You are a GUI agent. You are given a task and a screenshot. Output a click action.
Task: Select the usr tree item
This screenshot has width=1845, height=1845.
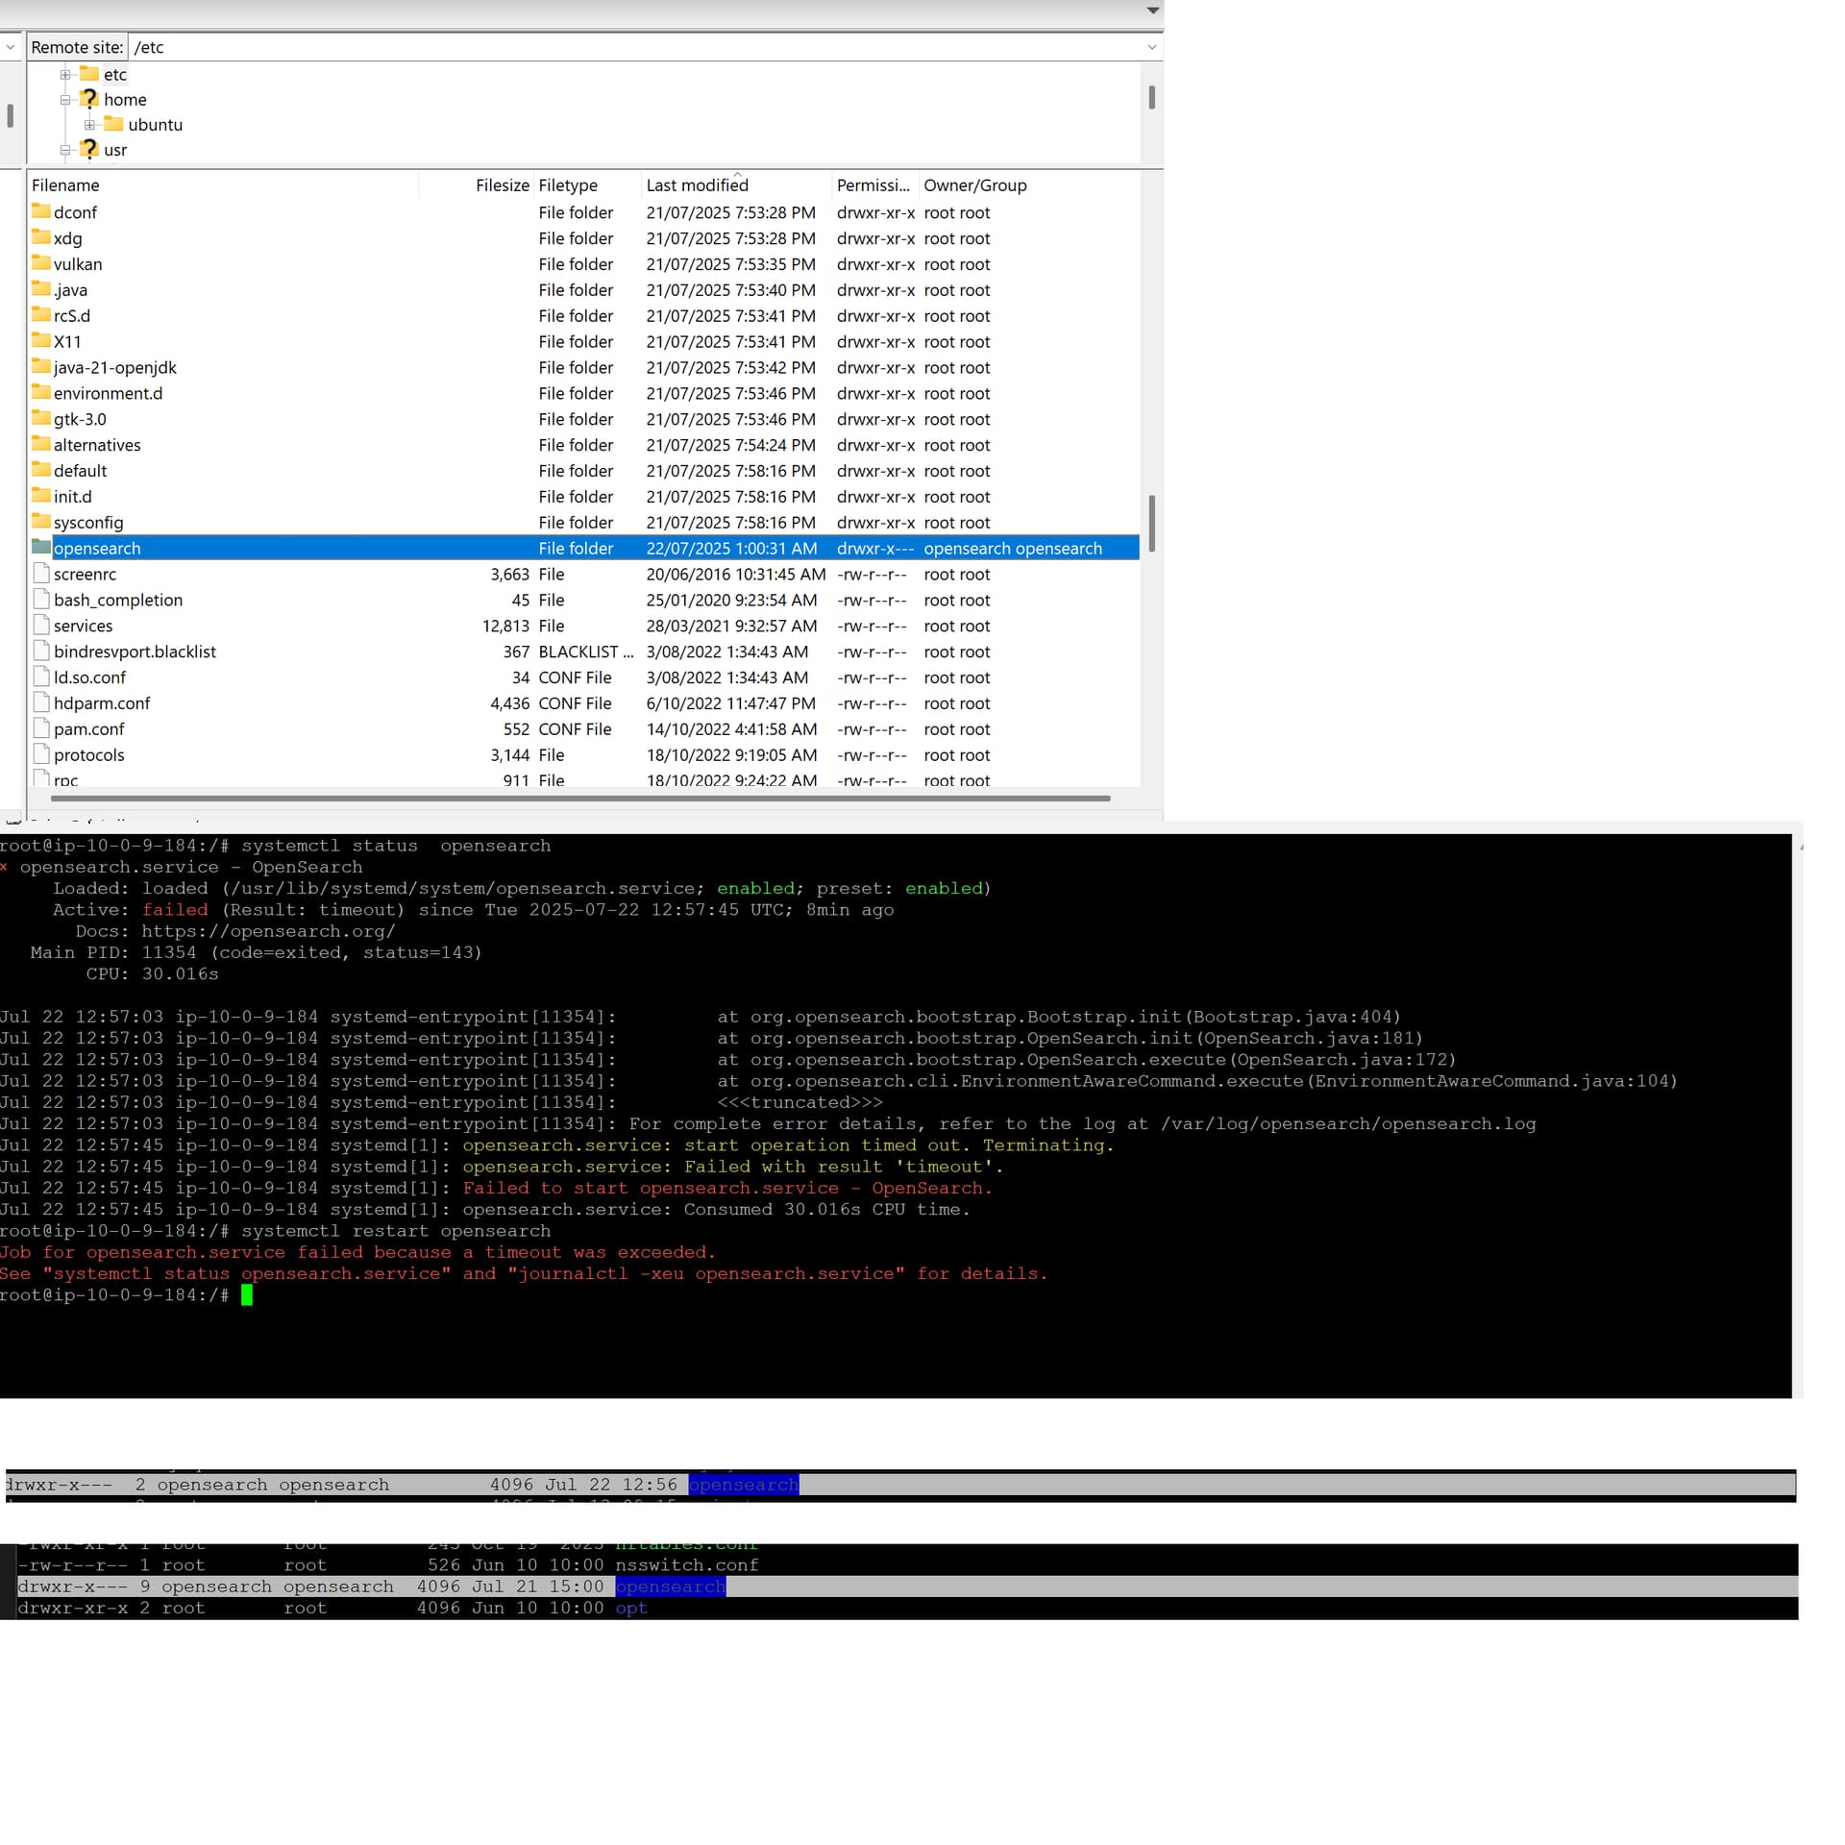[115, 150]
